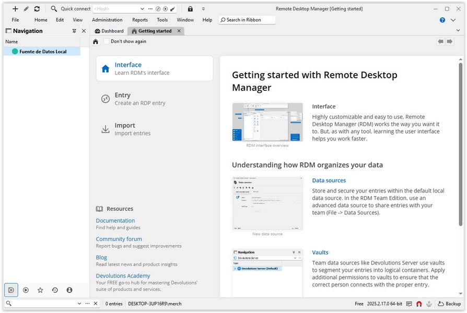This screenshot has width=467, height=313.
Task: Open the My Account person-icon pane
Action: 69,290
